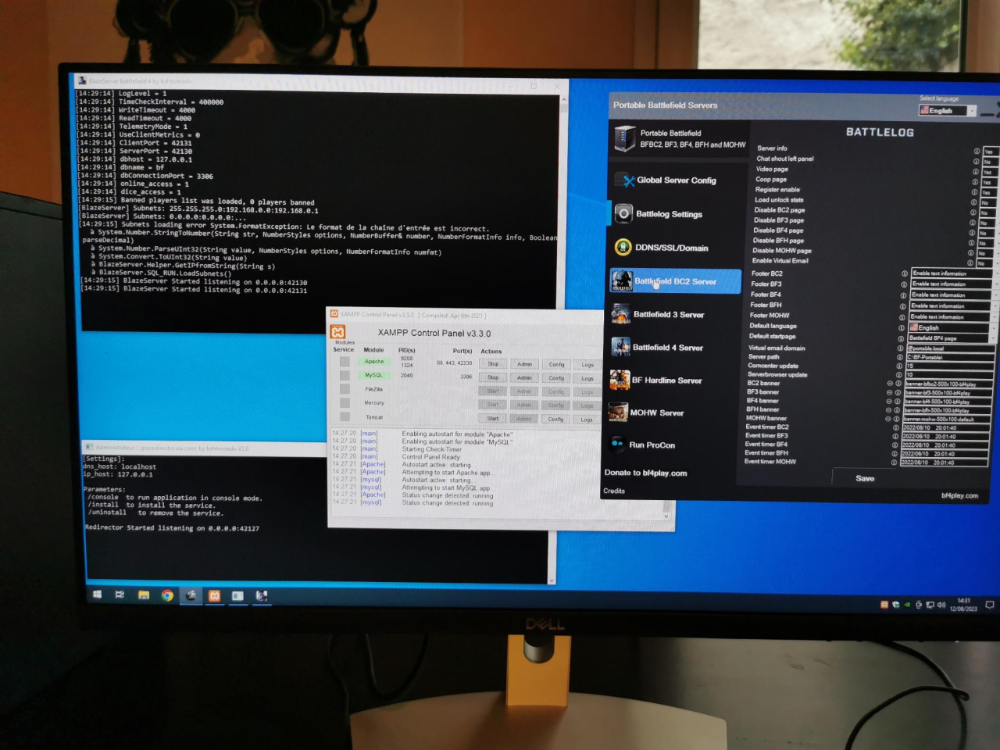Click the info icon beside Footer BC2
This screenshot has width=1000, height=750.
pos(905,273)
